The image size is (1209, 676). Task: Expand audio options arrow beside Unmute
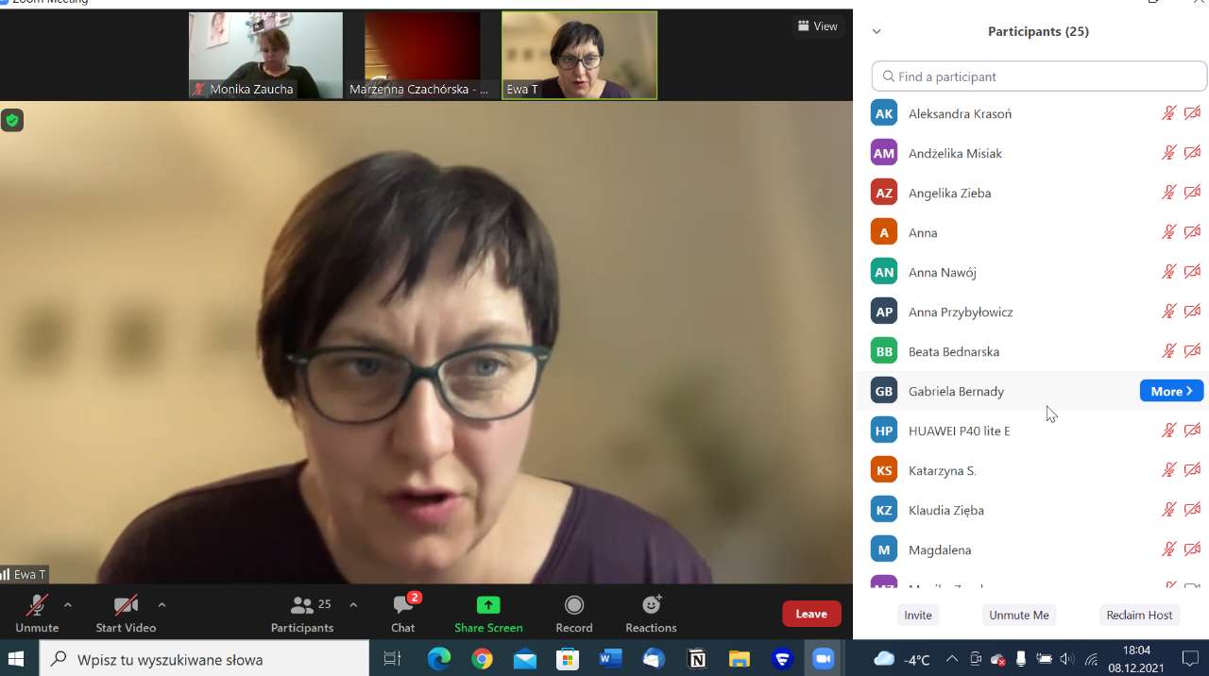(x=67, y=605)
